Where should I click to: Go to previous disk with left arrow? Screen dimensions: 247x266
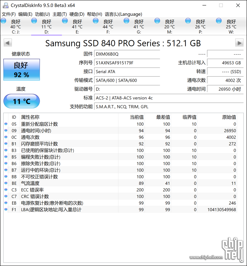pyautogui.click(x=8, y=43)
